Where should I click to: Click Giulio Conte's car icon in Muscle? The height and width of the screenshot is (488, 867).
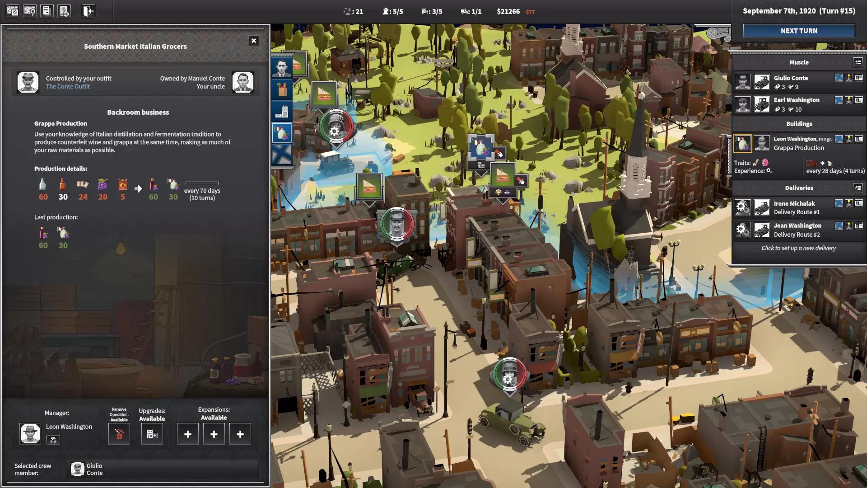point(762,82)
